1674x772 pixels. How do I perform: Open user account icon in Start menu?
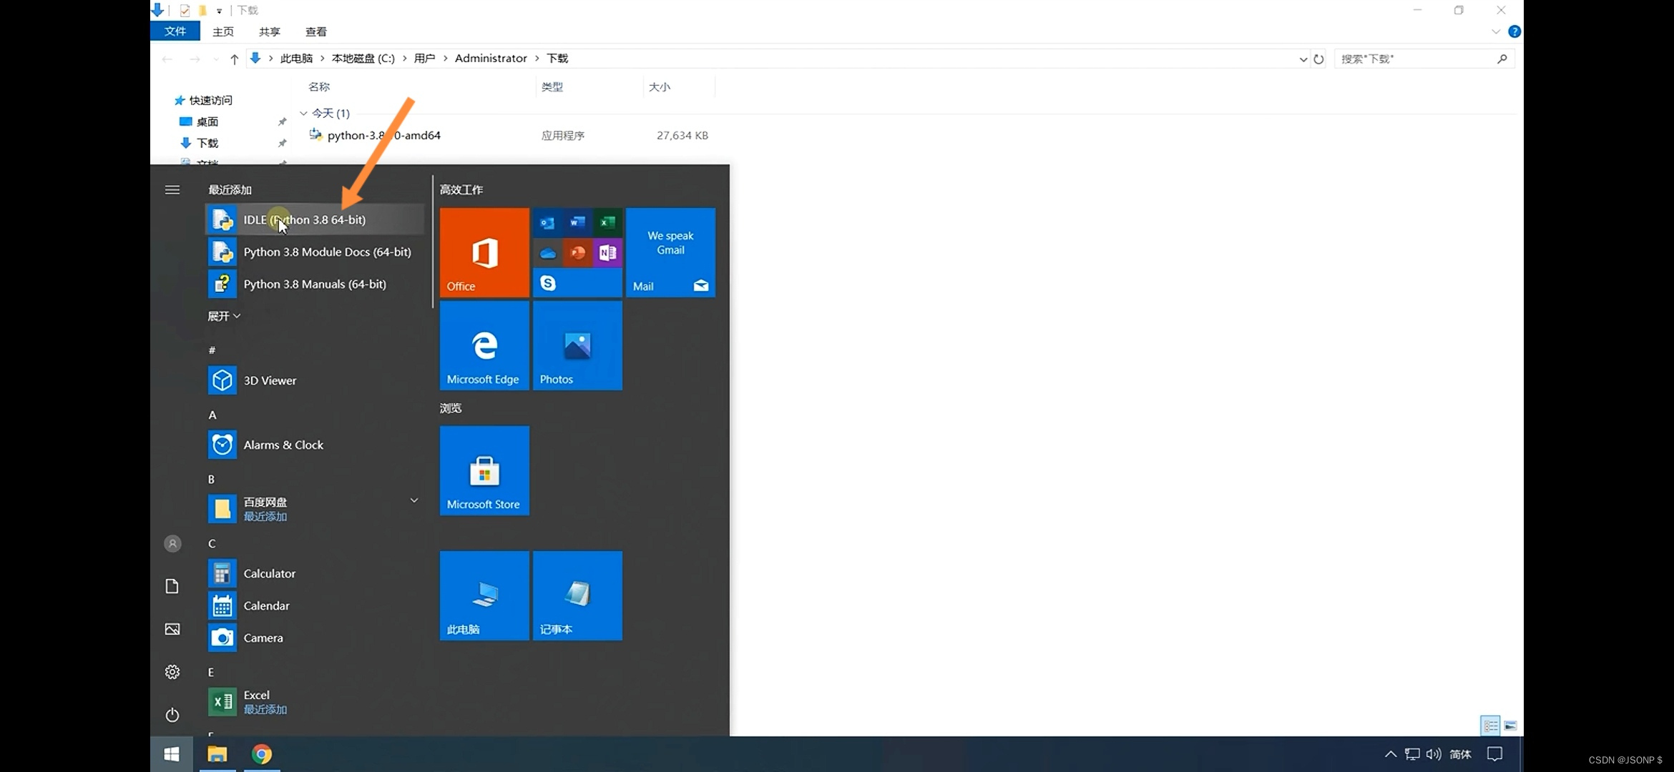click(x=172, y=544)
